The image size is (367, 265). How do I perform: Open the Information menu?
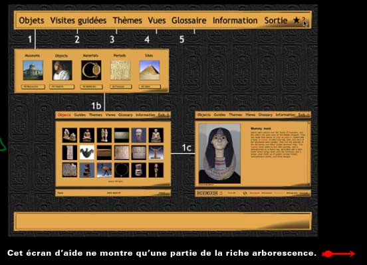(235, 21)
